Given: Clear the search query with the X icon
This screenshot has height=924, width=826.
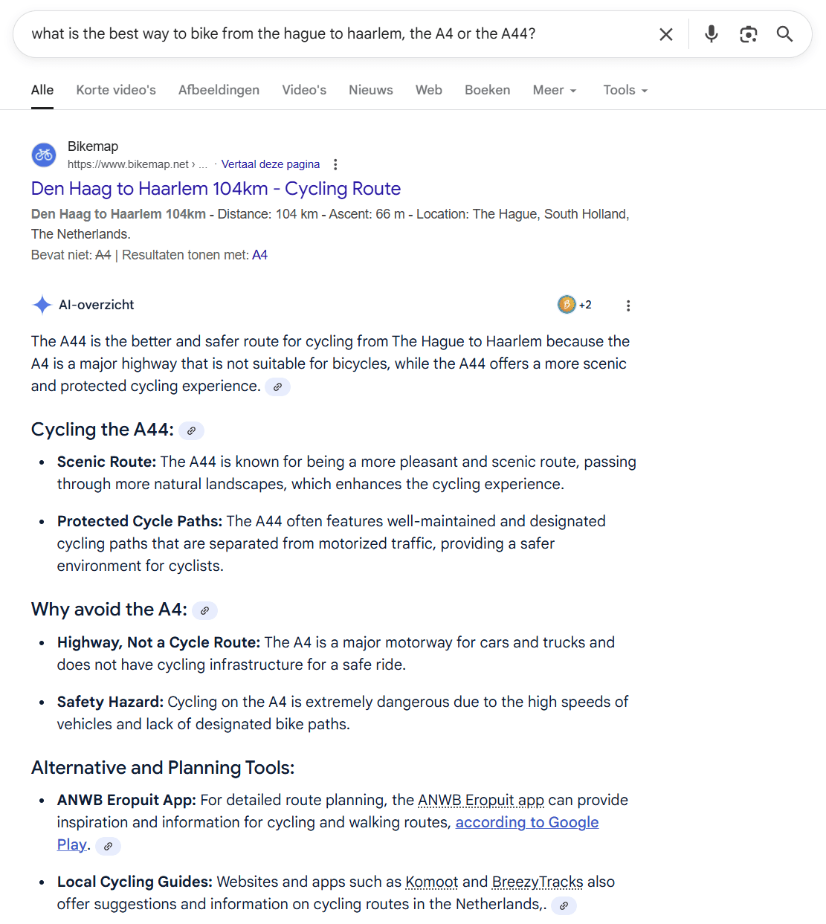Looking at the screenshot, I should [x=665, y=34].
